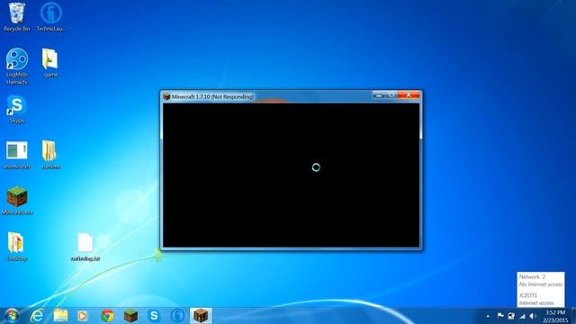Click the network signal tray icon
The width and height of the screenshot is (576, 324).
click(x=522, y=316)
